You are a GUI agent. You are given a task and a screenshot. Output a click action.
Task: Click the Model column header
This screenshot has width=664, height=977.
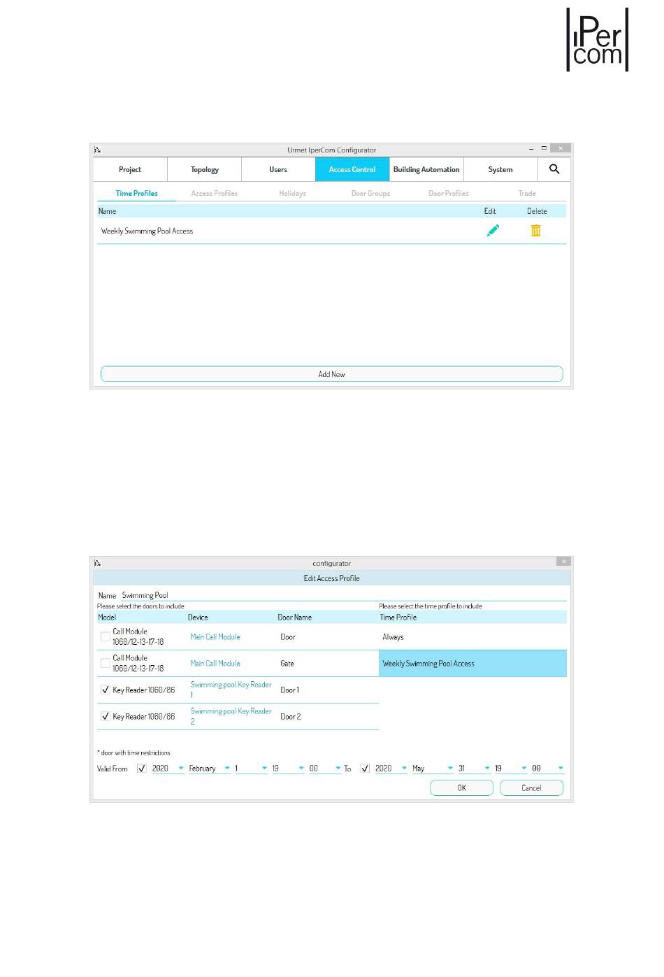(107, 618)
